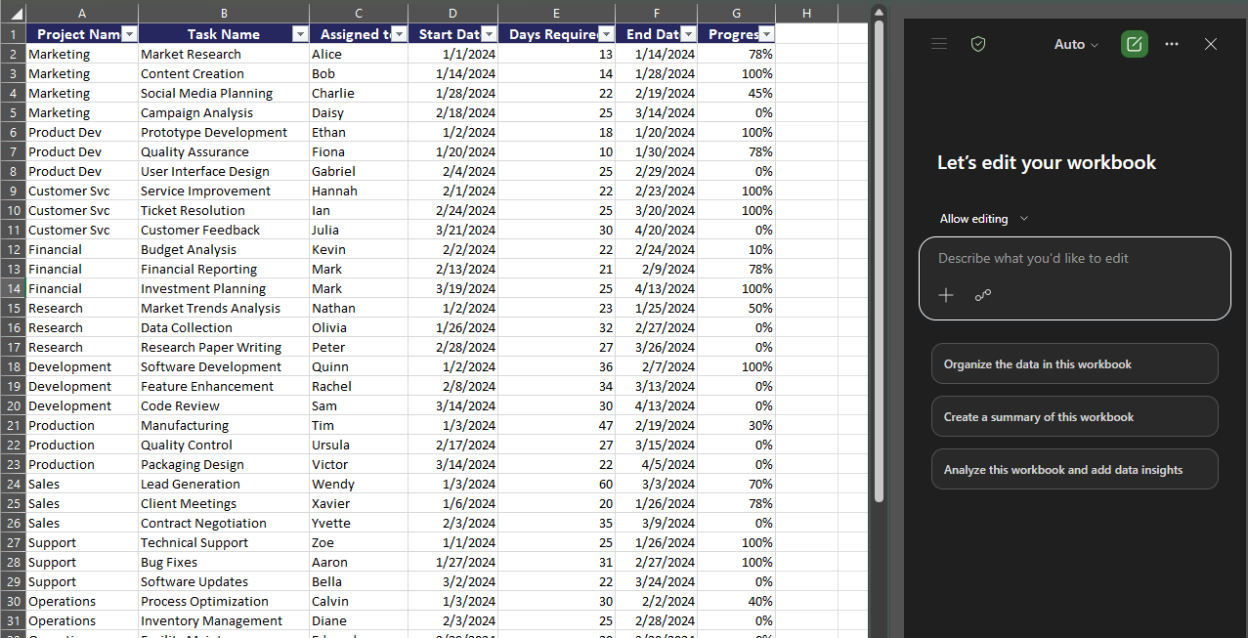
Task: Select cell with Budget Analysis
Action: pos(224,249)
